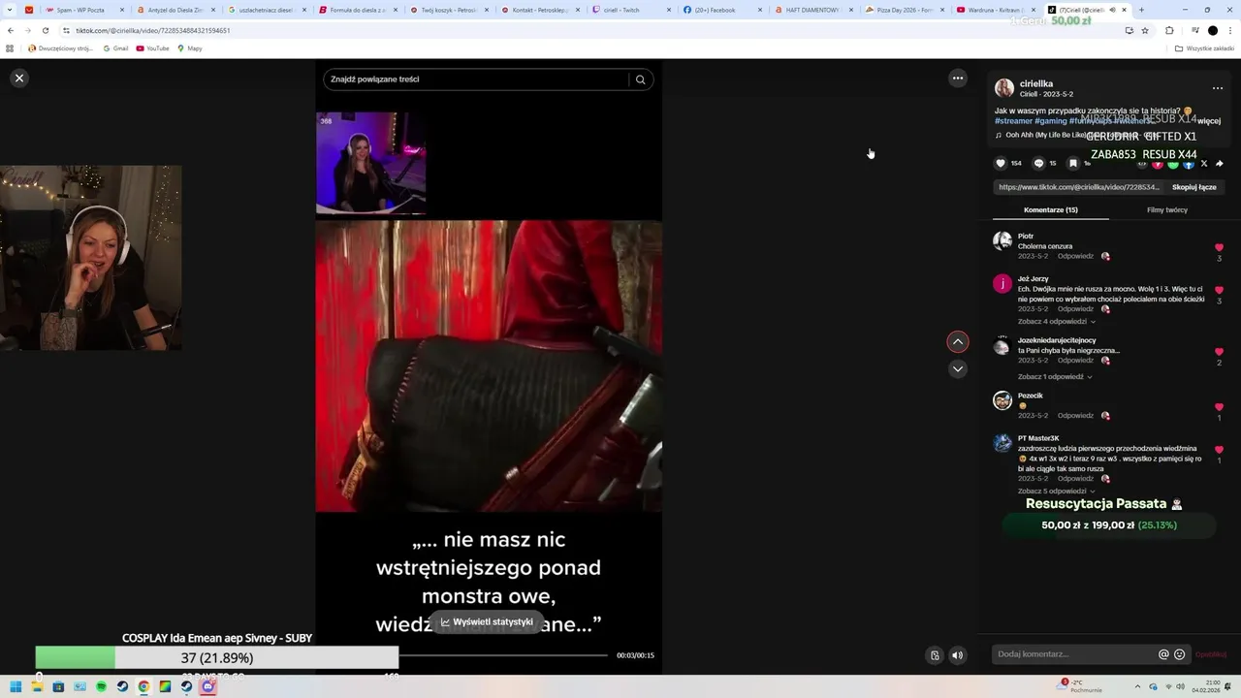This screenshot has width=1241, height=698.
Task: Share video to X
Action: (1204, 164)
